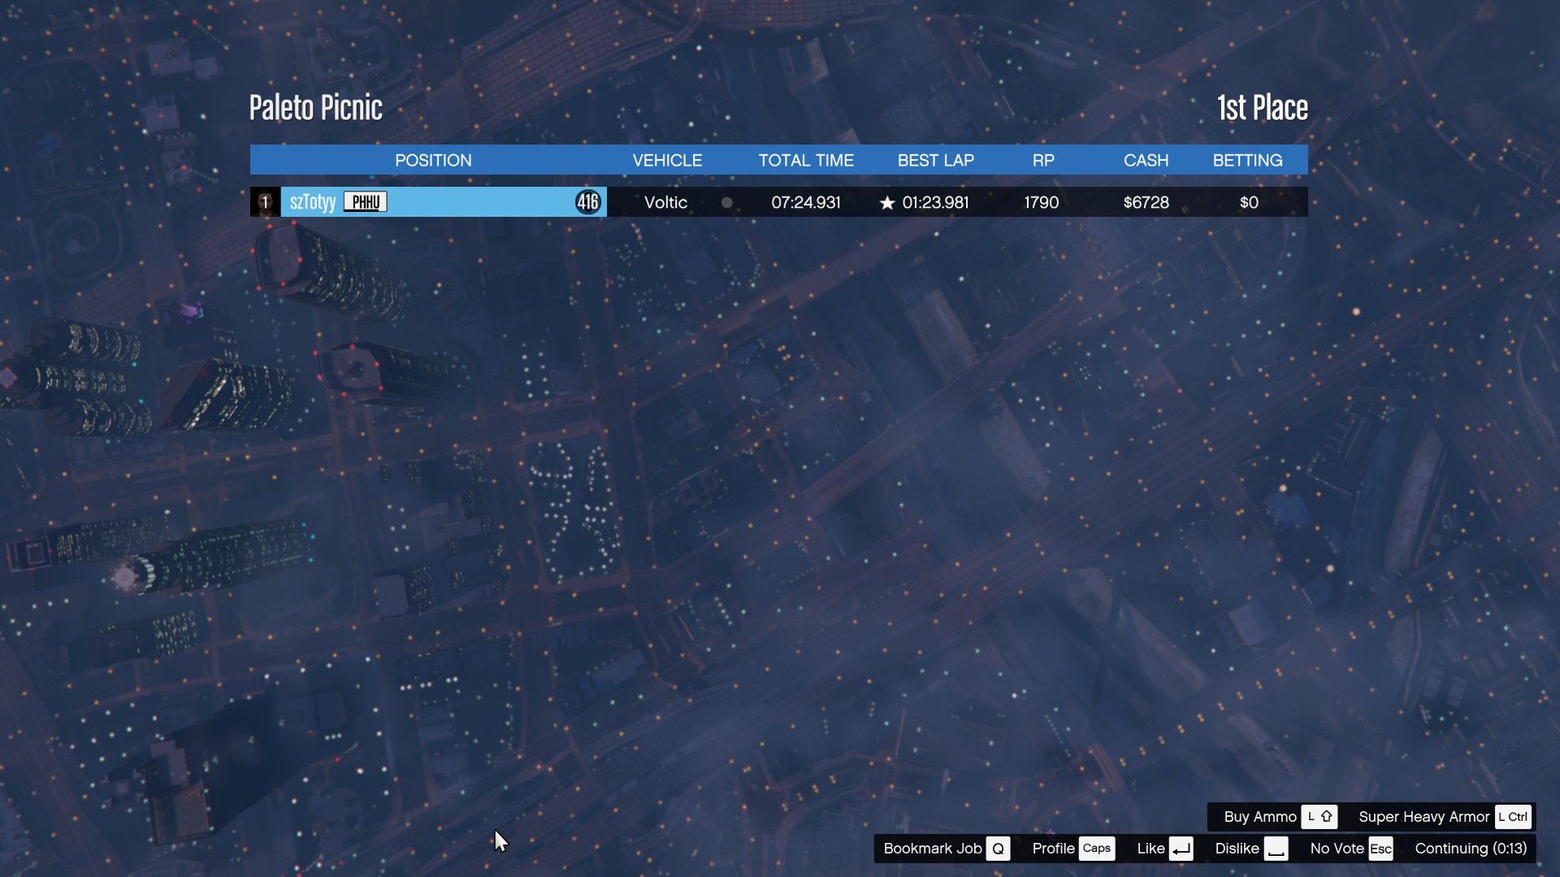Image resolution: width=1560 pixels, height=877 pixels.
Task: Click the L Ctrl key icon for Armor
Action: (1513, 817)
